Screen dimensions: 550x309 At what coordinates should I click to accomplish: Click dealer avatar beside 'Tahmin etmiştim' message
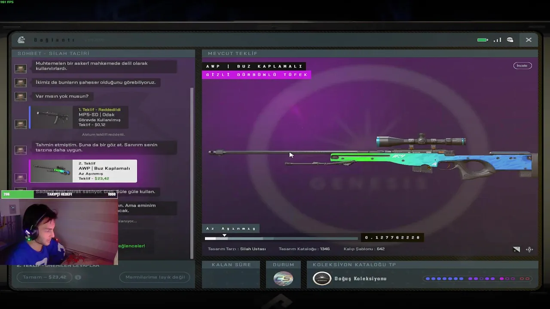point(20,150)
